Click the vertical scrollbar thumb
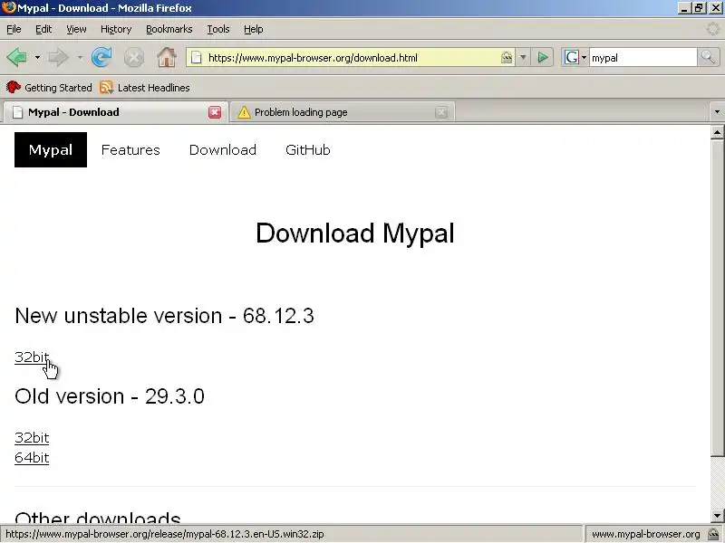 point(717,298)
